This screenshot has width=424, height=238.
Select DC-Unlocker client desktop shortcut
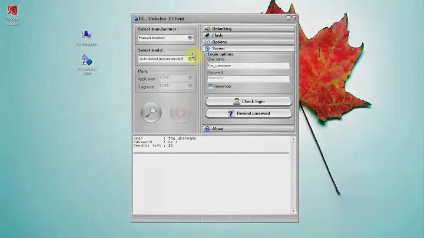(87, 61)
